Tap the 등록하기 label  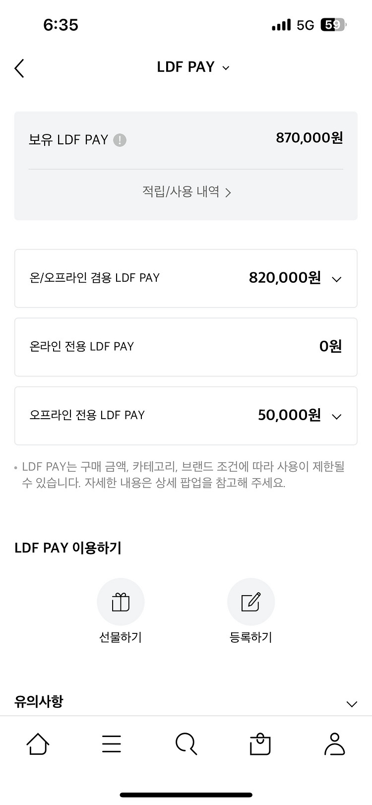pos(250,637)
